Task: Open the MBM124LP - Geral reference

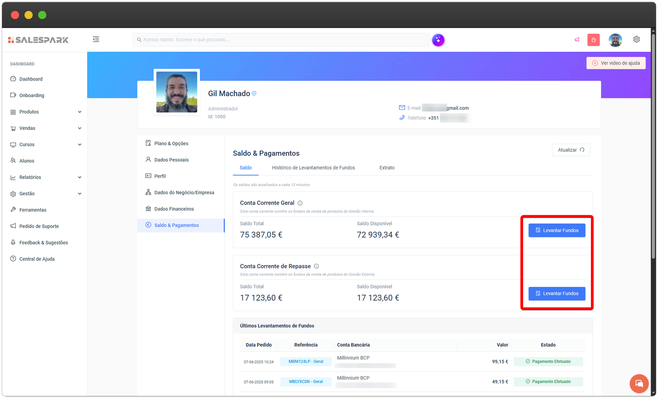Action: click(x=306, y=362)
